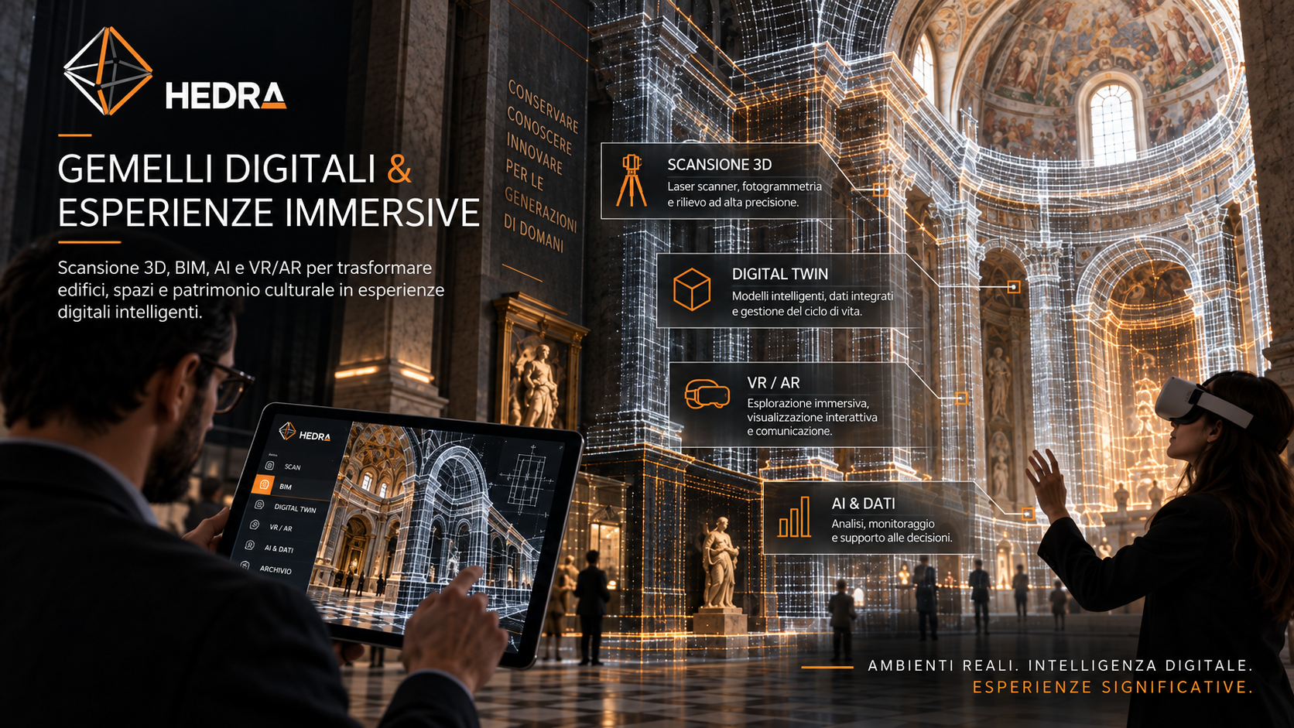Select the VR / AR card title
Image resolution: width=1294 pixels, height=728 pixels.
click(x=773, y=383)
